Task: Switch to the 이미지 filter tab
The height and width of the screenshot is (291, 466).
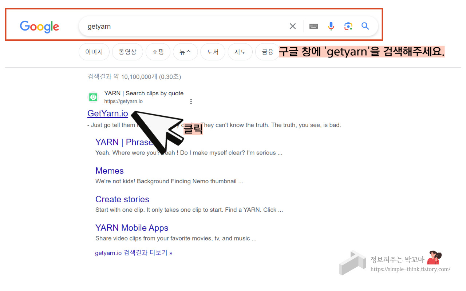Action: pos(94,52)
